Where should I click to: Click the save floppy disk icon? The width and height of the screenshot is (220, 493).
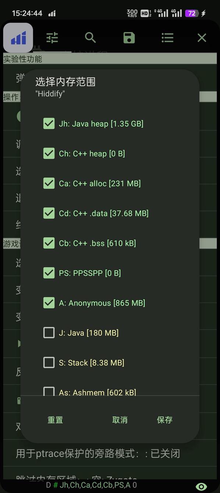point(128,37)
